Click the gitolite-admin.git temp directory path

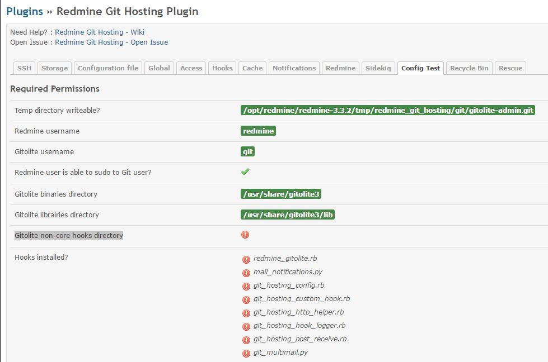coord(387,110)
